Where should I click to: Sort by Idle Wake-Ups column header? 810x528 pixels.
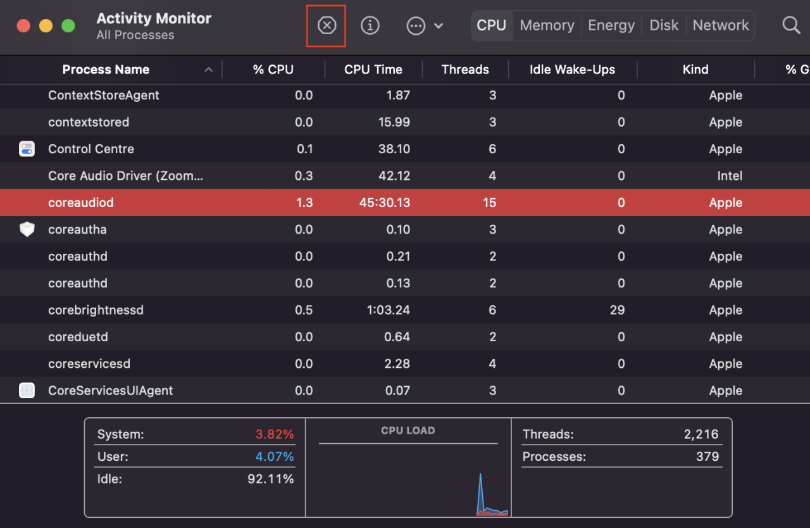(572, 70)
